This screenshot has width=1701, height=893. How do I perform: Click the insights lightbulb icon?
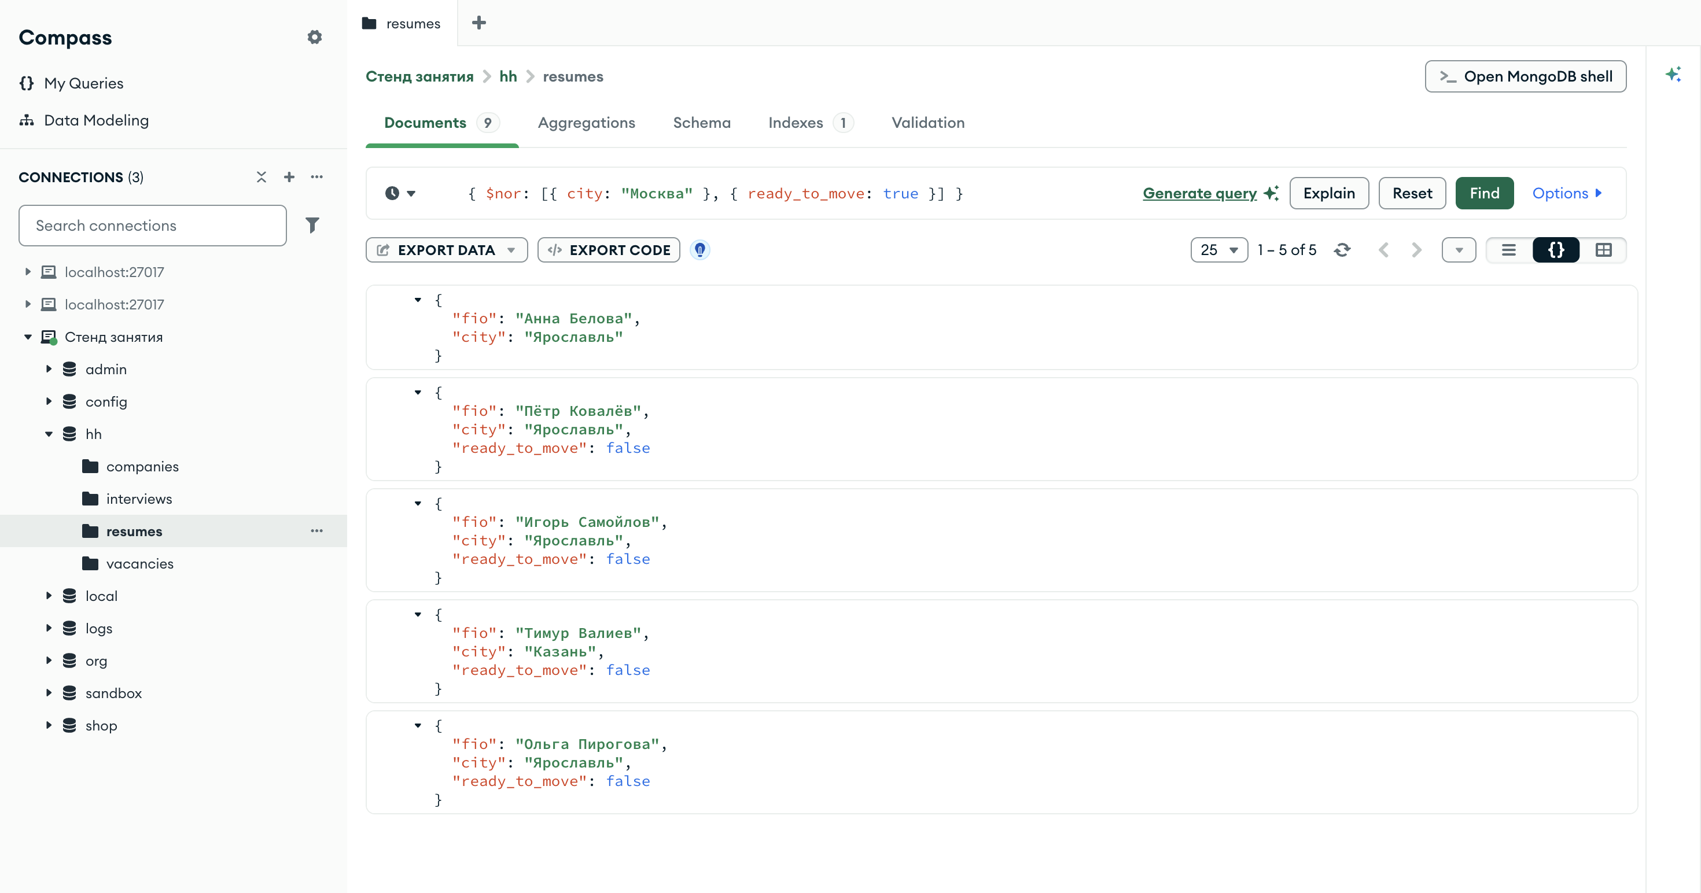tap(700, 250)
